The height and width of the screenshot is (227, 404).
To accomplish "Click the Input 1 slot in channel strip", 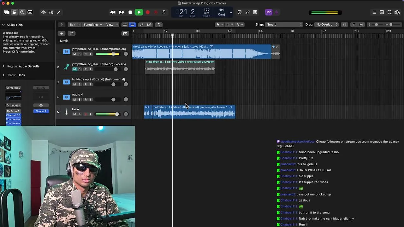I will pyautogui.click(x=13, y=105).
